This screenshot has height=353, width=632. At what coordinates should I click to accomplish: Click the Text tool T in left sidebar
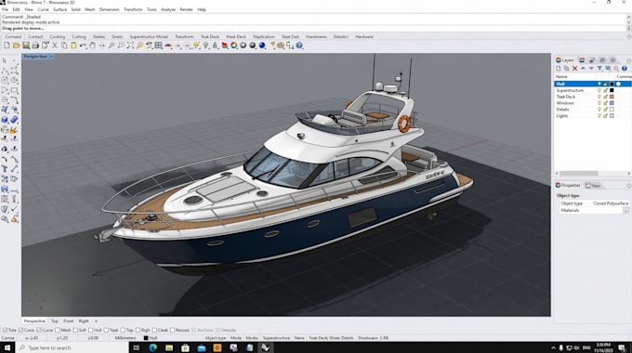(x=5, y=169)
